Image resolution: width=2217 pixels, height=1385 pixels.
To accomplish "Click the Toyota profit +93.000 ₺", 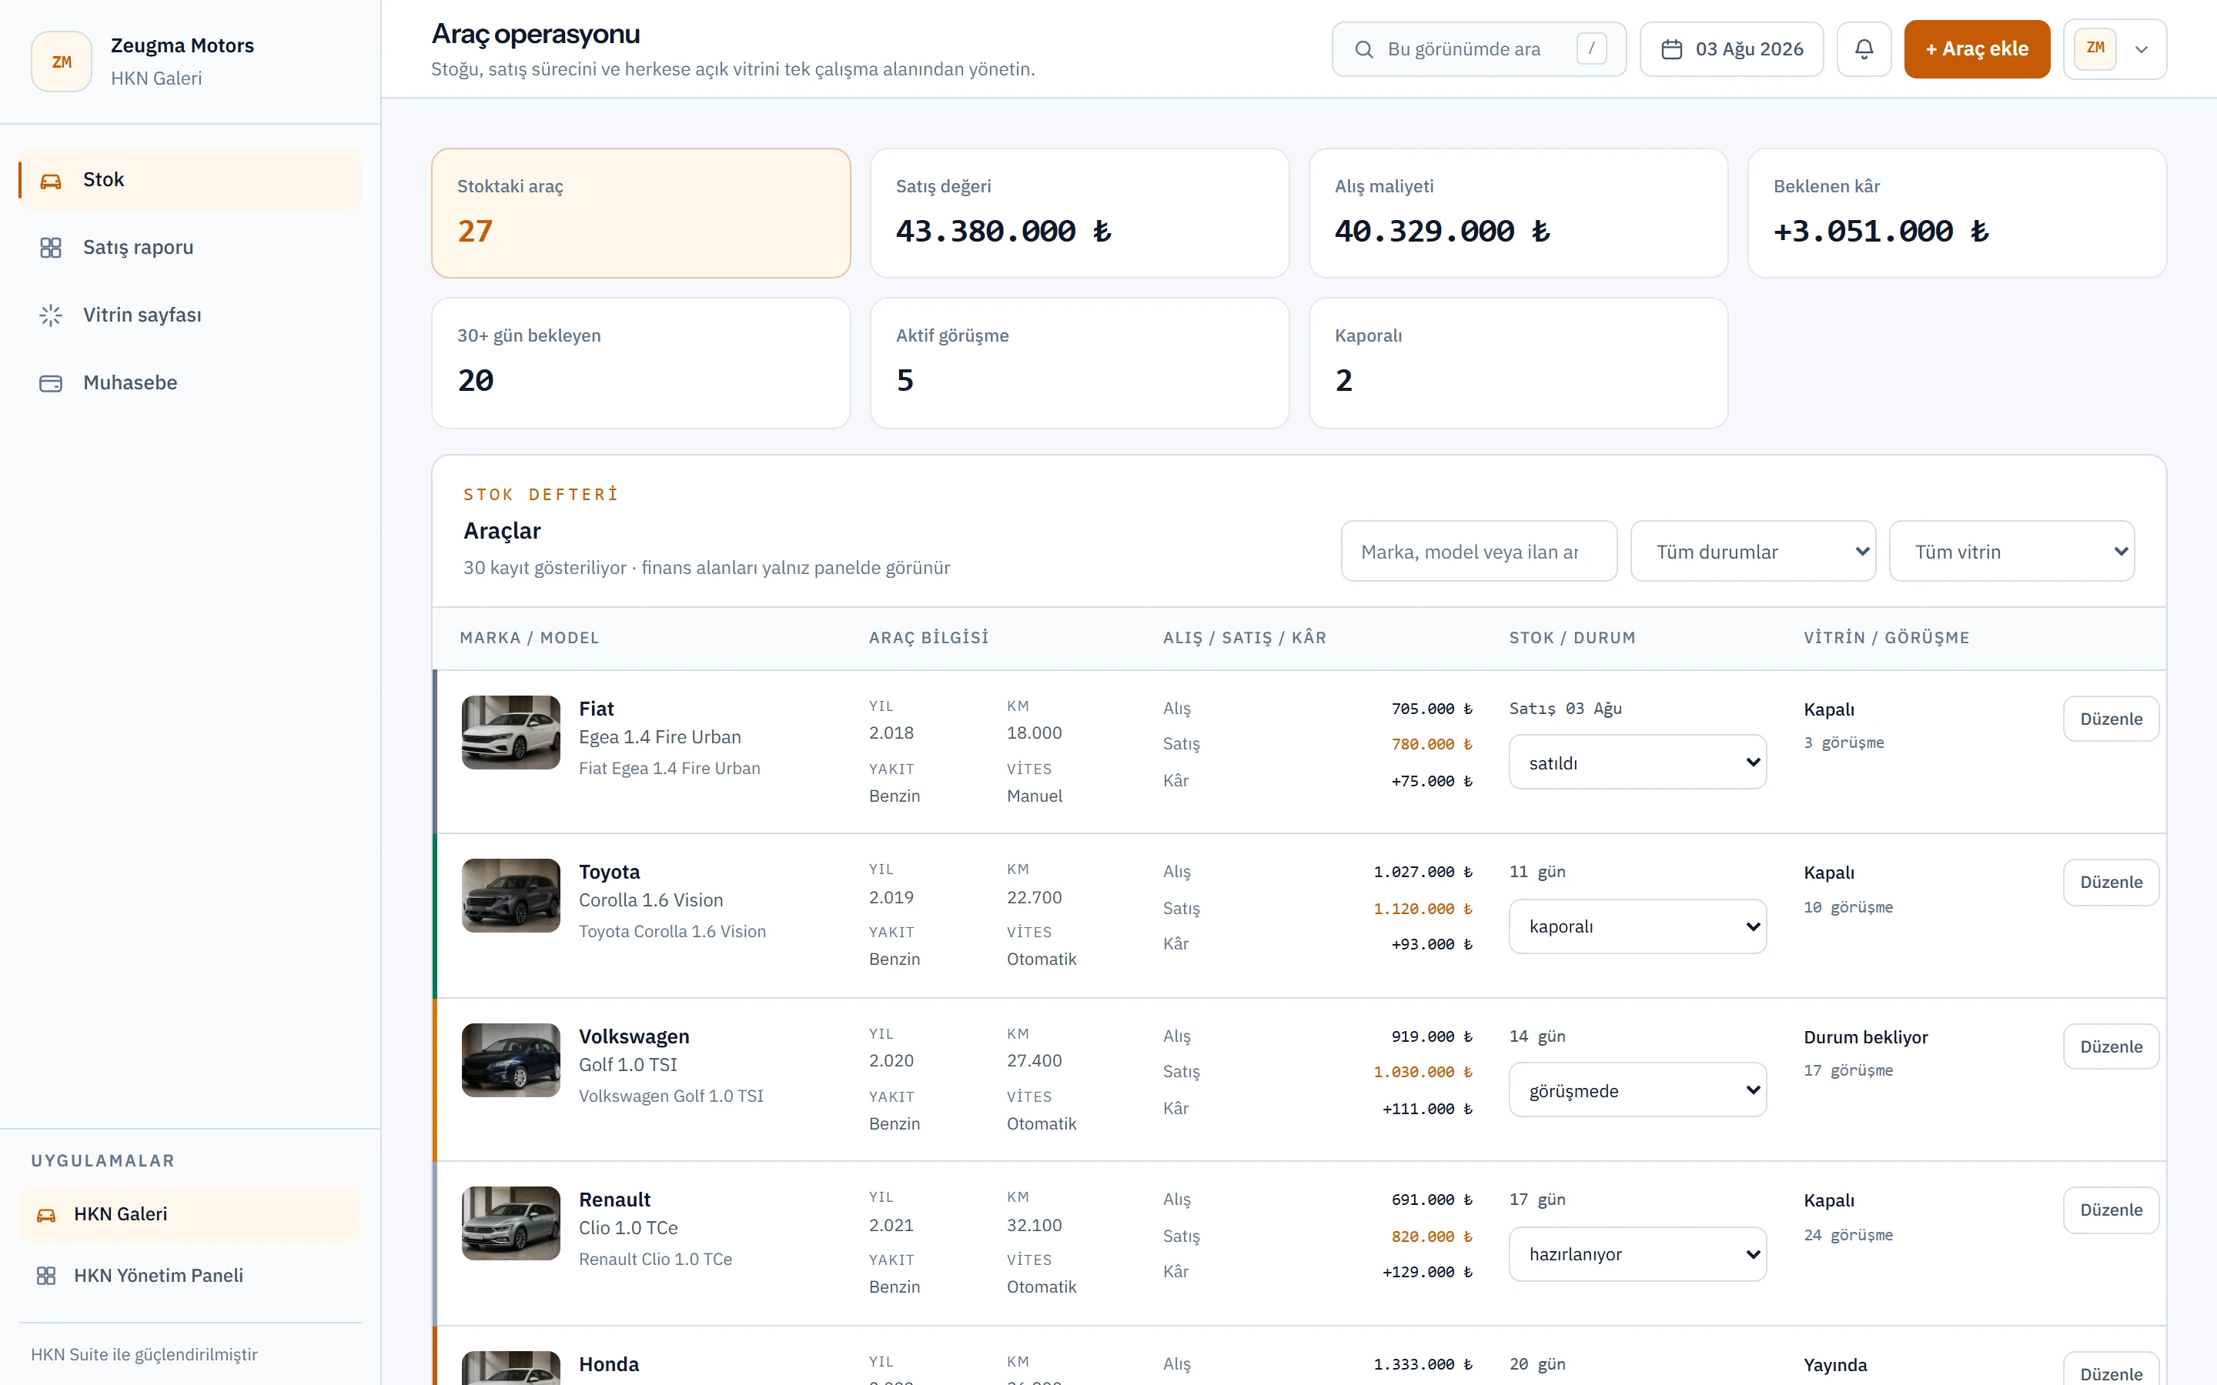I will tap(1432, 944).
